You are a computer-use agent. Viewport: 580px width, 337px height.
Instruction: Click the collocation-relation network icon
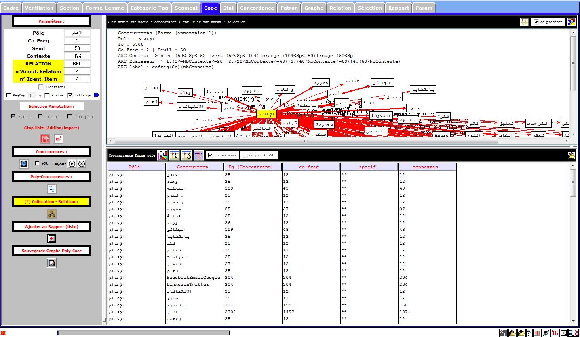pos(52,214)
